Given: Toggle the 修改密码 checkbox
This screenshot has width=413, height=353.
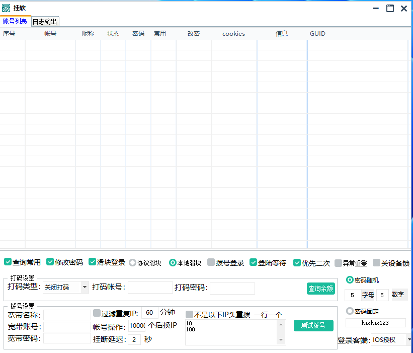Looking at the screenshot, I should tap(50, 262).
